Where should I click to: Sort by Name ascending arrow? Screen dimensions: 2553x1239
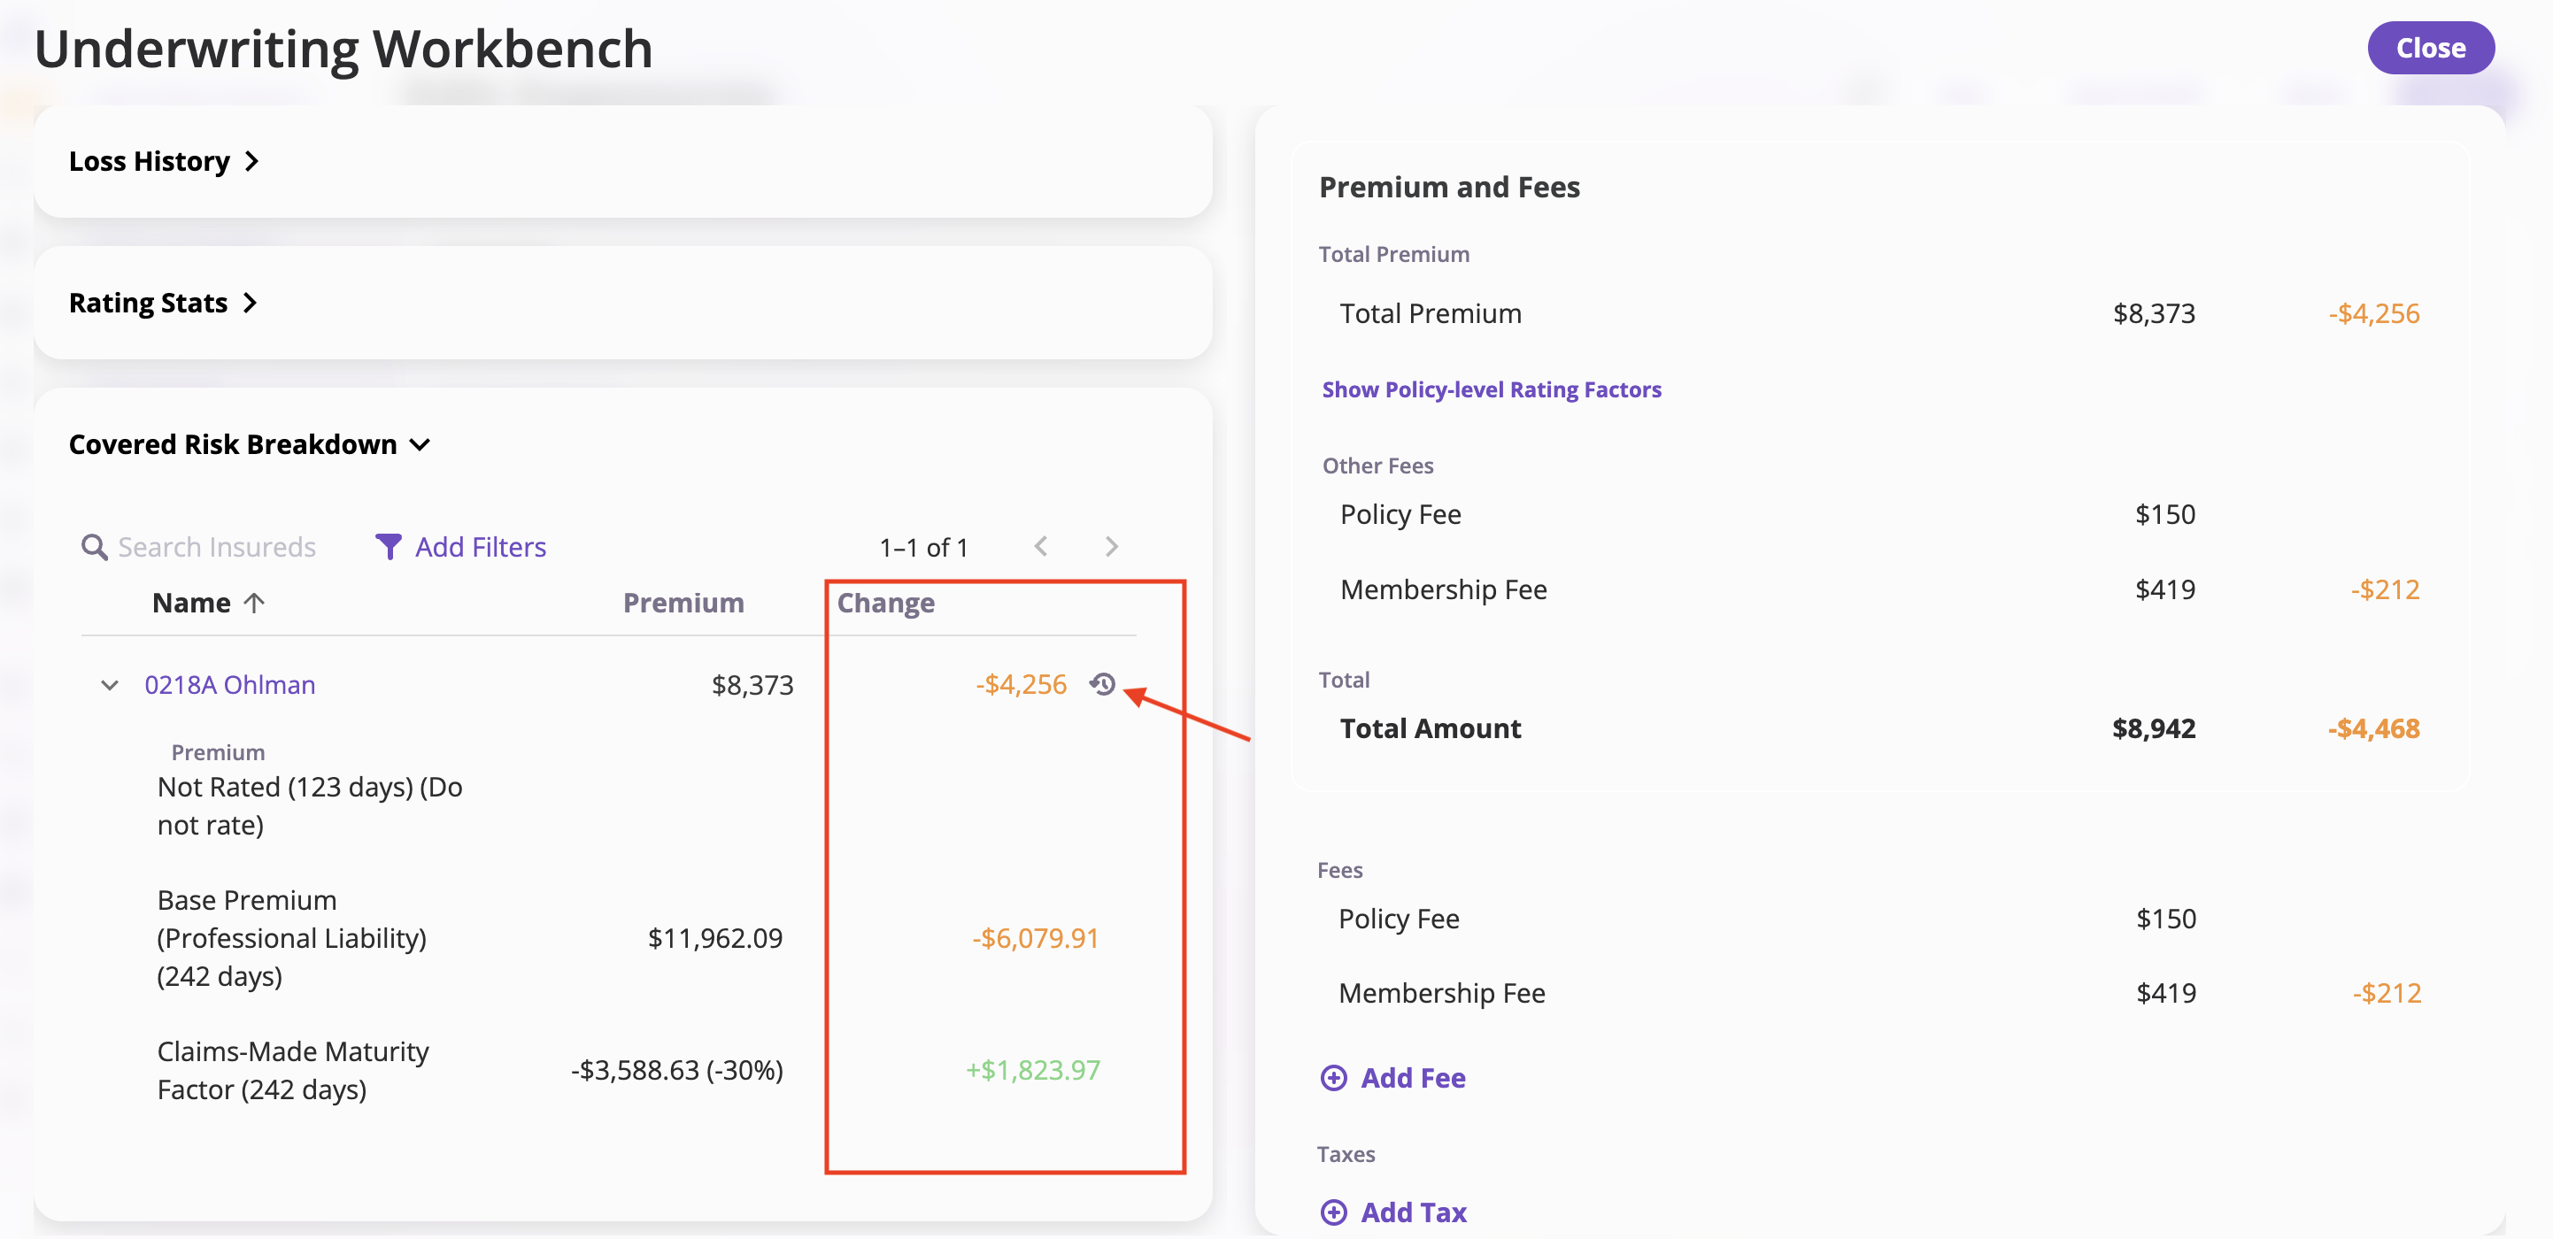[x=254, y=603]
